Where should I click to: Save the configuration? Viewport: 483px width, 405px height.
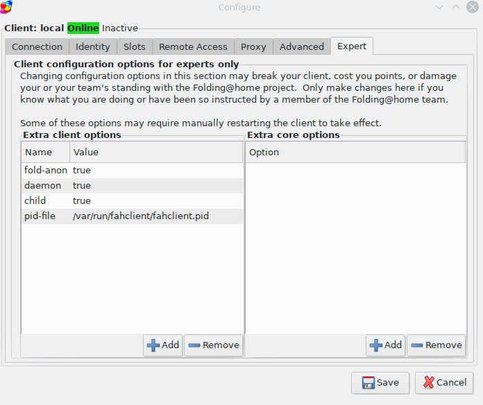tap(380, 383)
